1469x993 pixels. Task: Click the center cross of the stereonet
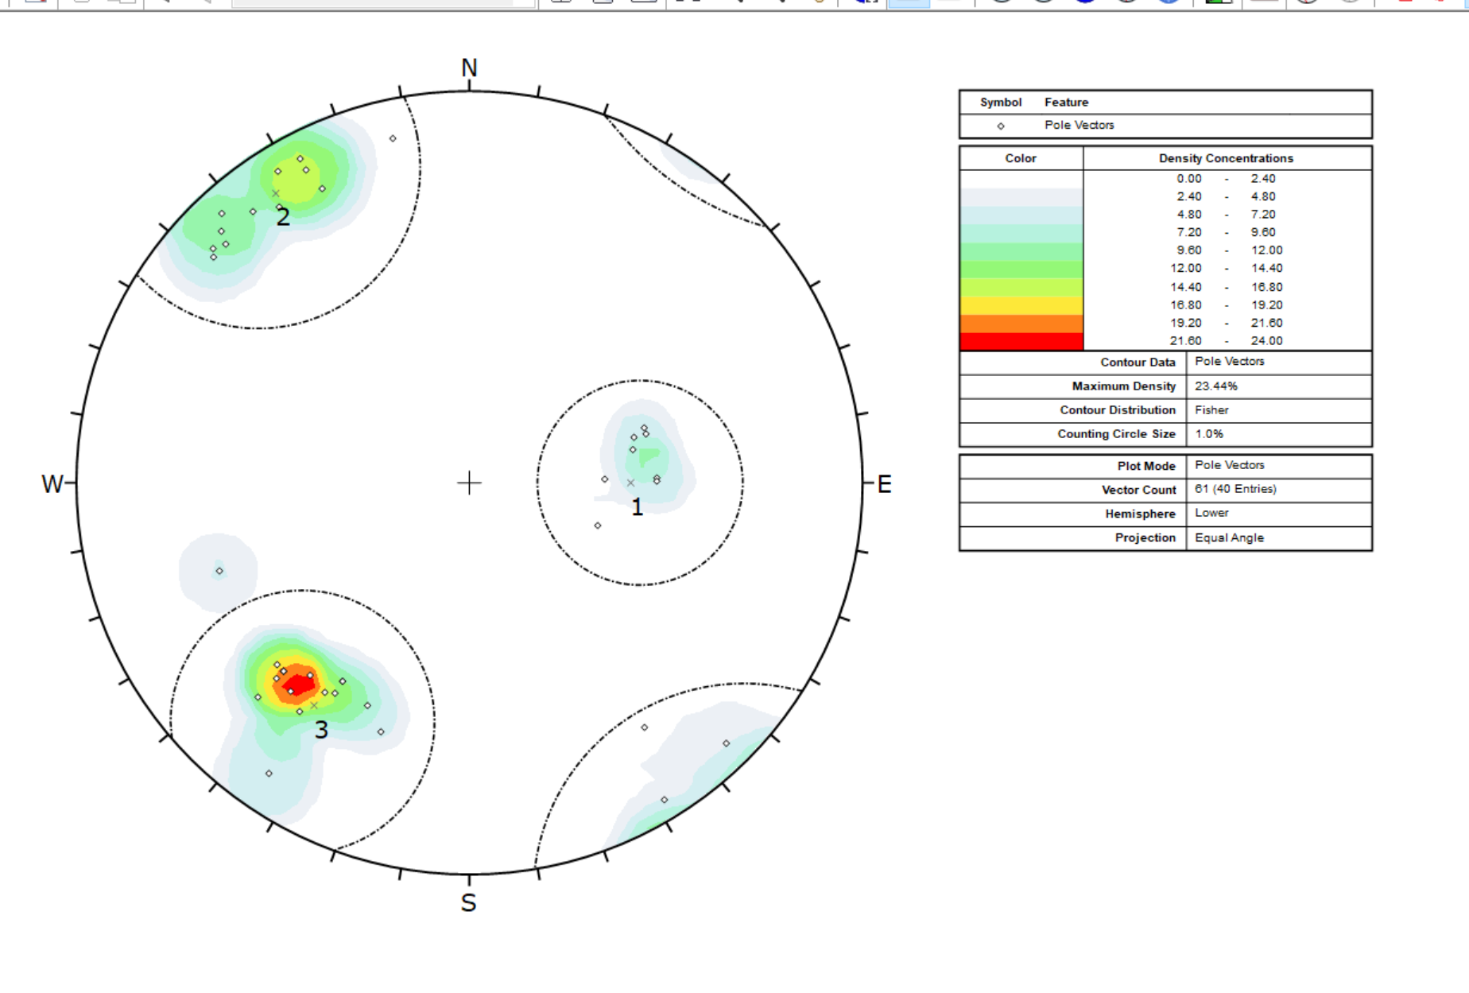point(469,483)
